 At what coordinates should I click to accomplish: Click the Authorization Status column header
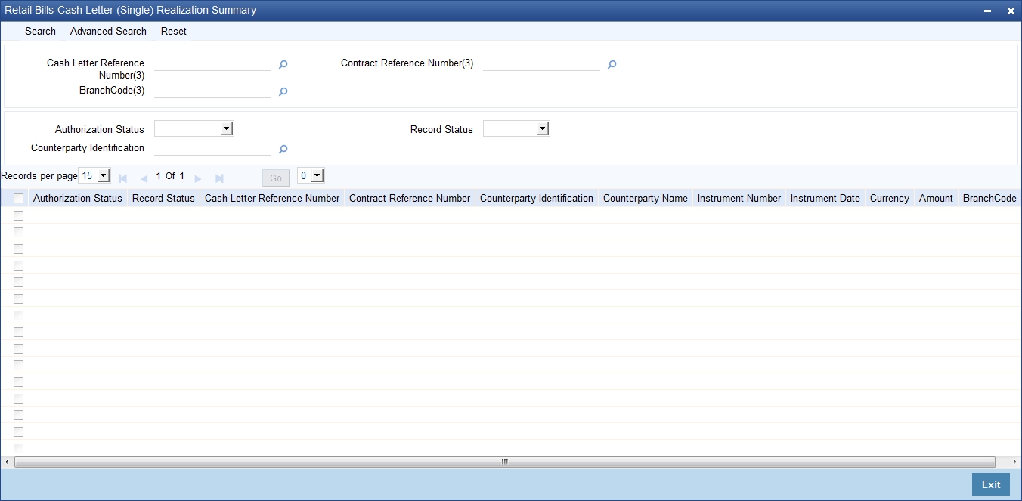[x=78, y=199]
